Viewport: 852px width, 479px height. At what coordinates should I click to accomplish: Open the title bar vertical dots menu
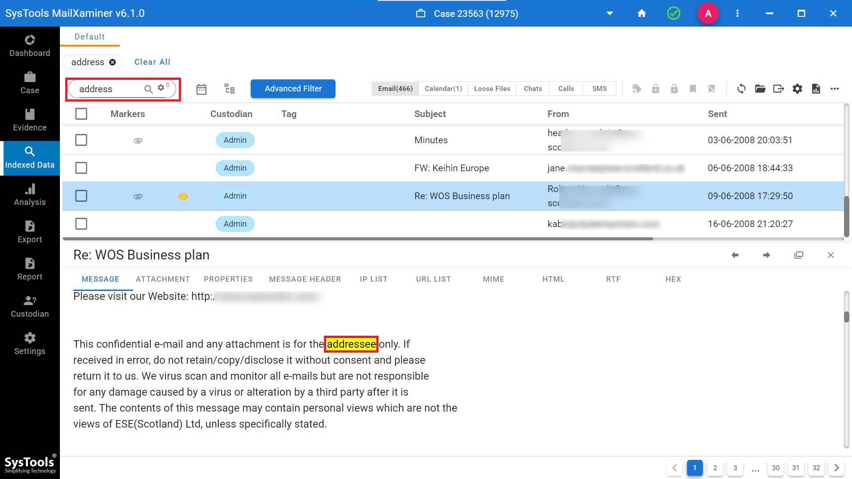(x=738, y=13)
